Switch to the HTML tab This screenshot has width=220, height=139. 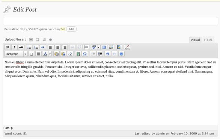tap(208, 40)
